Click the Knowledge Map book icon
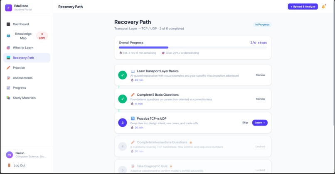The width and height of the screenshot is (335, 174). pyautogui.click(x=8, y=36)
